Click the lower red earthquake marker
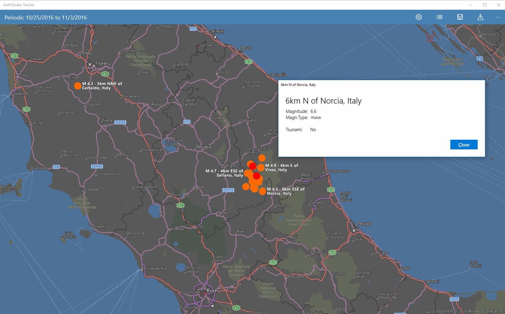This screenshot has width=505, height=314. click(257, 176)
